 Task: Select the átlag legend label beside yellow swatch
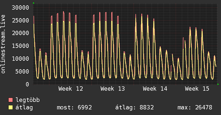pos(24,108)
